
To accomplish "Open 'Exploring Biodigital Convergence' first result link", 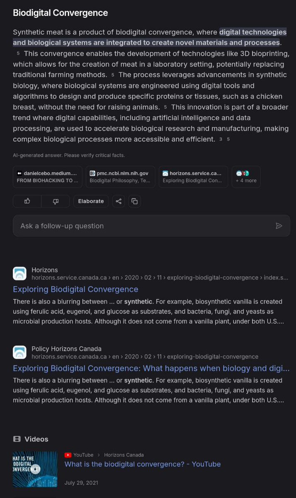I will [x=75, y=289].
